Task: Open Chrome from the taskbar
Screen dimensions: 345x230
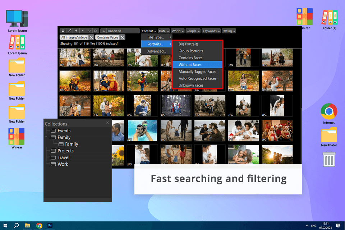Action: coord(39,226)
